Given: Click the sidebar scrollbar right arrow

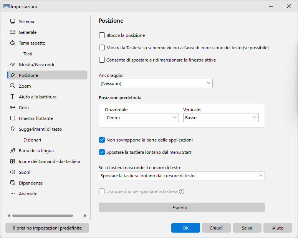Looking at the screenshot, I should coord(85,216).
